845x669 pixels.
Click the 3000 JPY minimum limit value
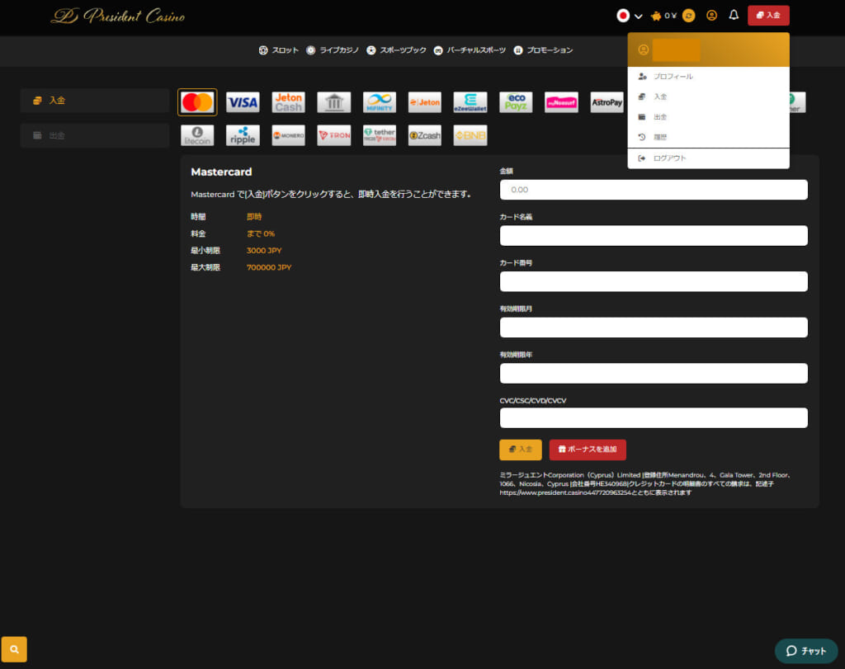[x=264, y=251]
